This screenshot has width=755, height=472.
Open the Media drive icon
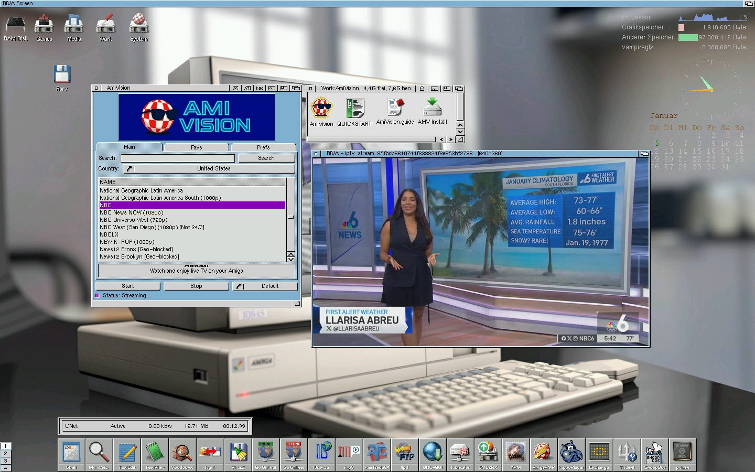click(74, 27)
